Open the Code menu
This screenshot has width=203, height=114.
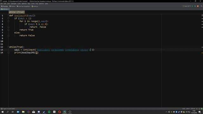19,3
